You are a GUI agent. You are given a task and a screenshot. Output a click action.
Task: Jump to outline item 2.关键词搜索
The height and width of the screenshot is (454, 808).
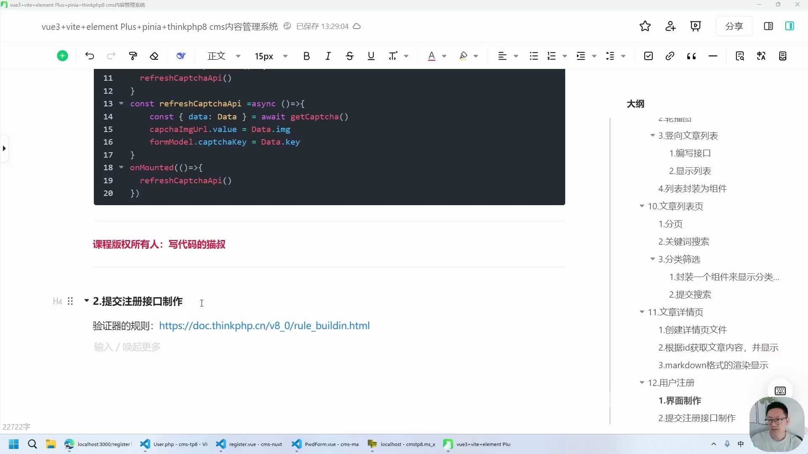click(684, 242)
